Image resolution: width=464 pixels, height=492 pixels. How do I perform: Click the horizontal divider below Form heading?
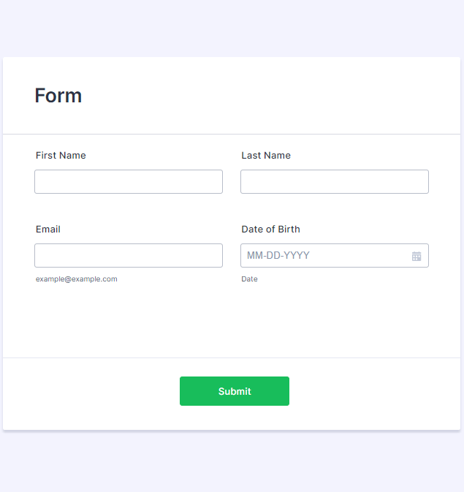point(232,135)
